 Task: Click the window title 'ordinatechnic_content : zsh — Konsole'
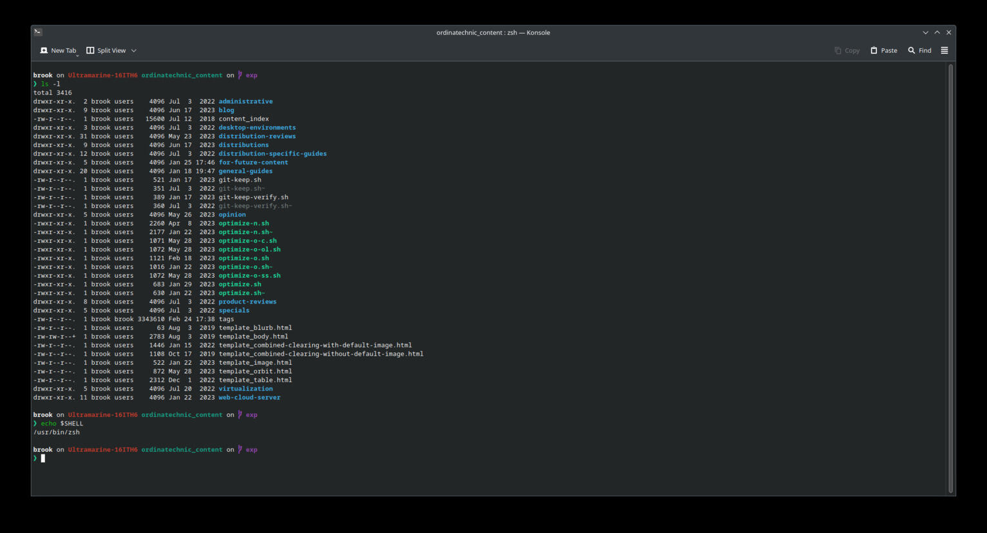493,32
